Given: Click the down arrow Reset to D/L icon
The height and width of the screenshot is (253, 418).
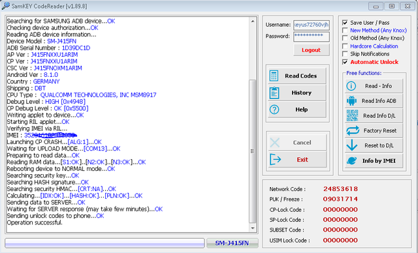Looking at the screenshot, I should coord(352,145).
